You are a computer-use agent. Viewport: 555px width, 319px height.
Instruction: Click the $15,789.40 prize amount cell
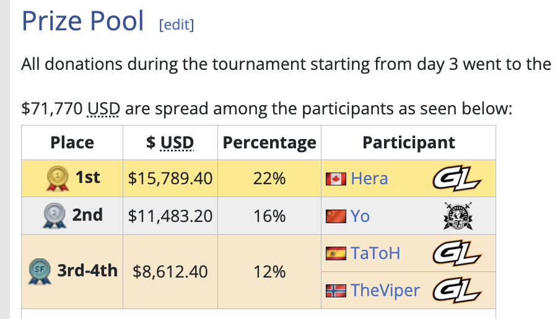tap(170, 179)
